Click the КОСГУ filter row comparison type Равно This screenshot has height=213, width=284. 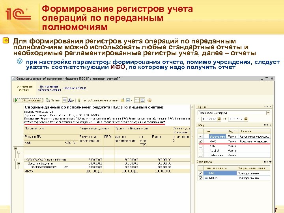(x=233, y=151)
